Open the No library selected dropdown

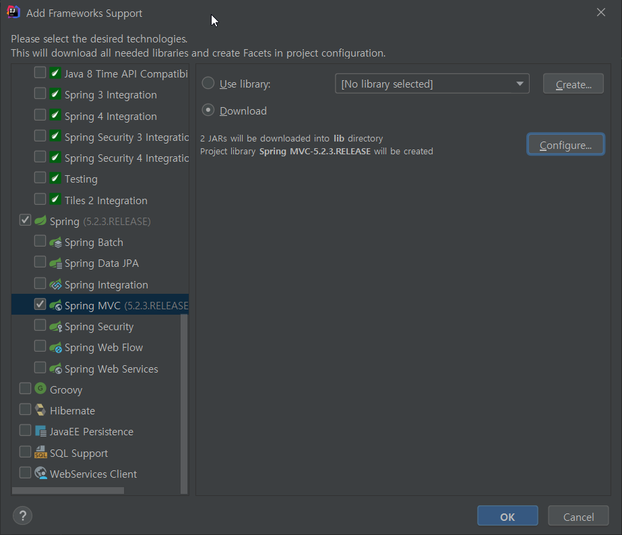(x=432, y=84)
